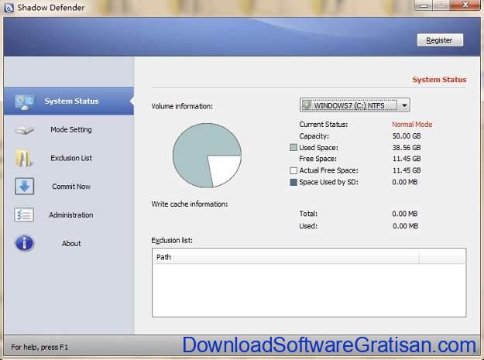This screenshot has height=360, width=484.
Task: Click the Actual Free Space color swatch
Action: (x=293, y=170)
